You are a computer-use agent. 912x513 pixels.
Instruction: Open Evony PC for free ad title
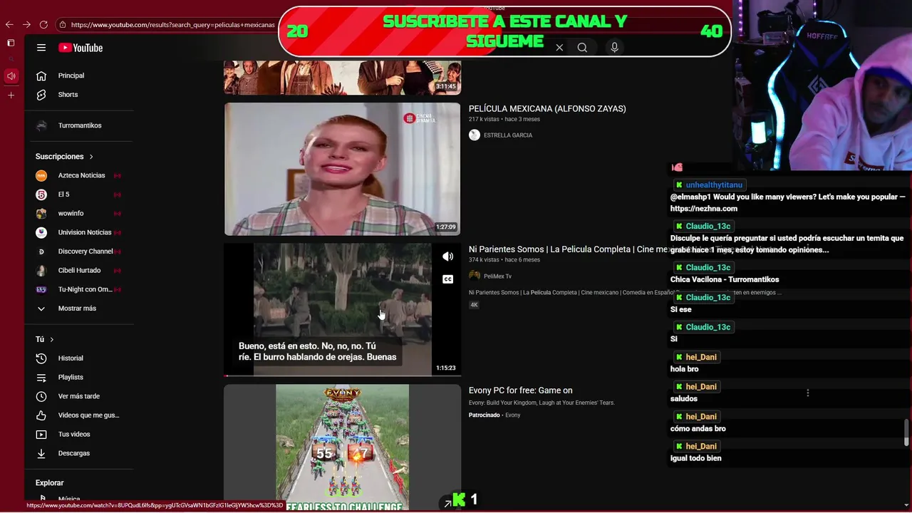[x=521, y=390]
